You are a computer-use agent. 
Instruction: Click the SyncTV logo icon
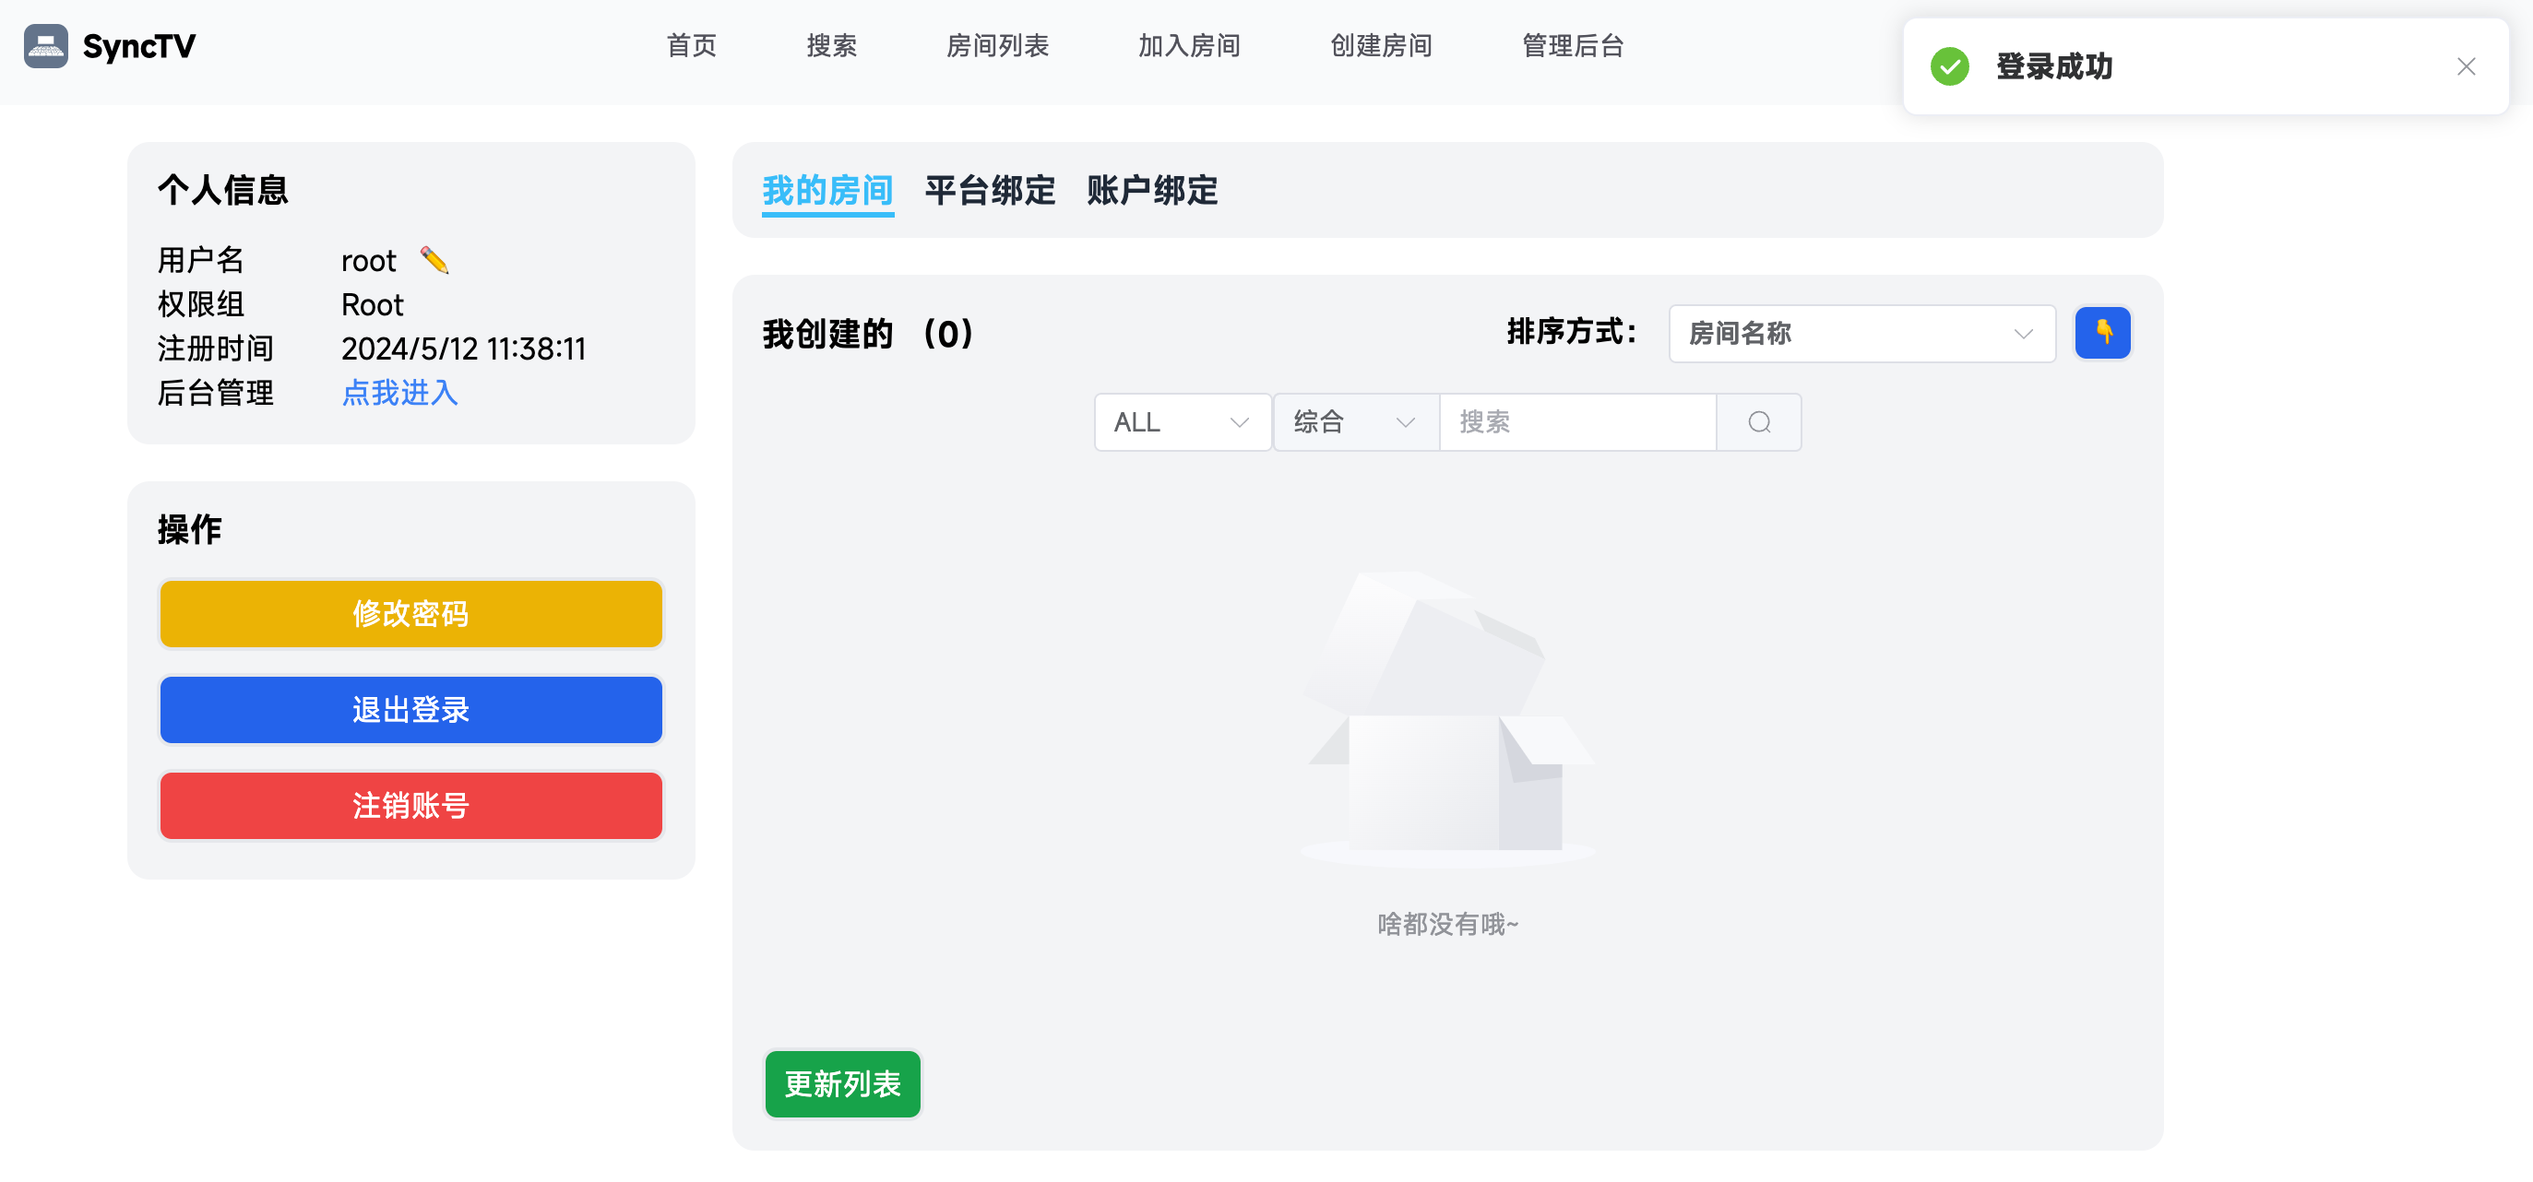(x=45, y=45)
